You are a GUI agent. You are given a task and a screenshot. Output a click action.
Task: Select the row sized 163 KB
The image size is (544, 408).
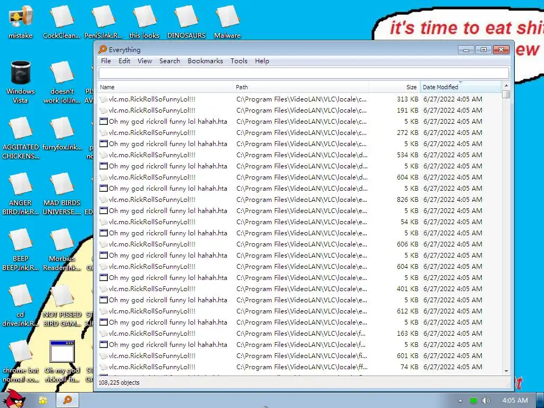coord(300,334)
